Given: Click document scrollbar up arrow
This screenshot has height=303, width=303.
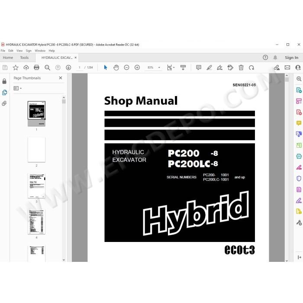Looking at the screenshot, I should pos(287,75).
